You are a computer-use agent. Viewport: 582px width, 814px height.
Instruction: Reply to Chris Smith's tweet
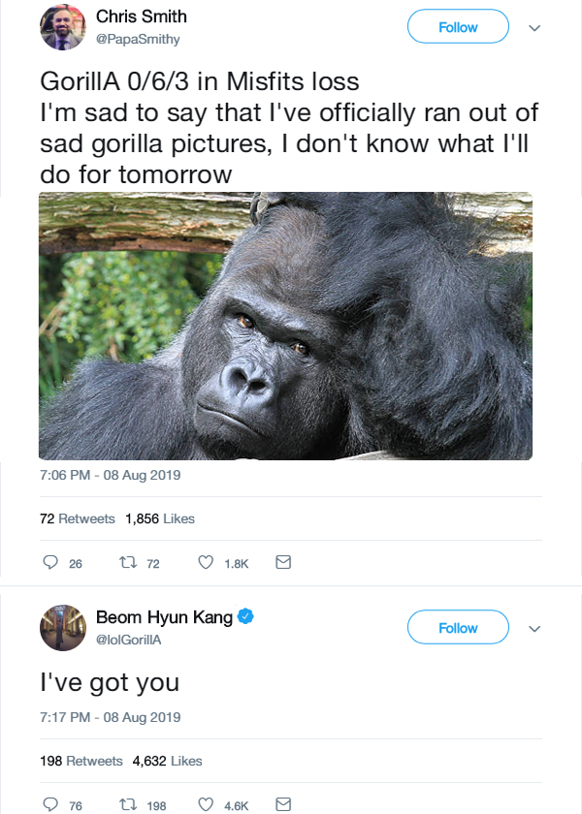[52, 563]
